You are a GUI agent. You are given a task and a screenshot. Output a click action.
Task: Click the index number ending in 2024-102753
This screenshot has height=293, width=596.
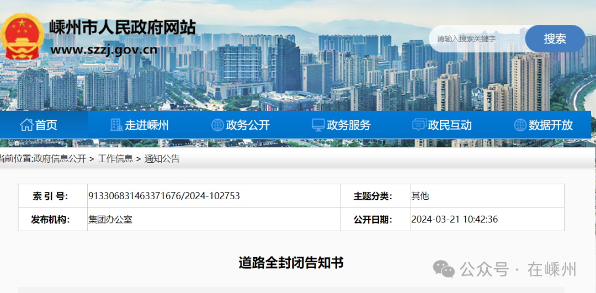pyautogui.click(x=164, y=196)
